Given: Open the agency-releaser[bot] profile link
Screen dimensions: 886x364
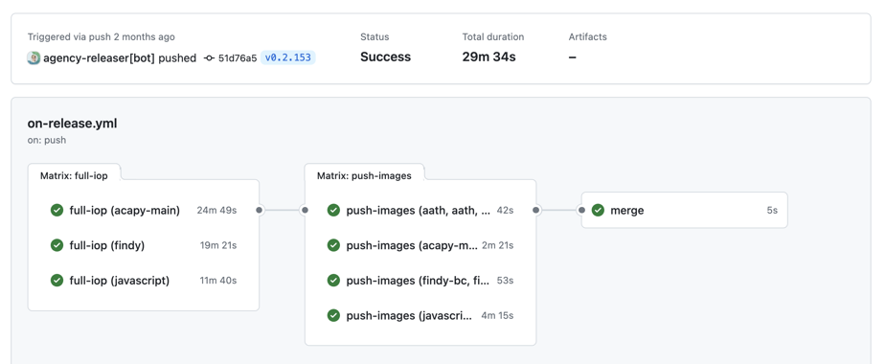Looking at the screenshot, I should click(x=99, y=57).
